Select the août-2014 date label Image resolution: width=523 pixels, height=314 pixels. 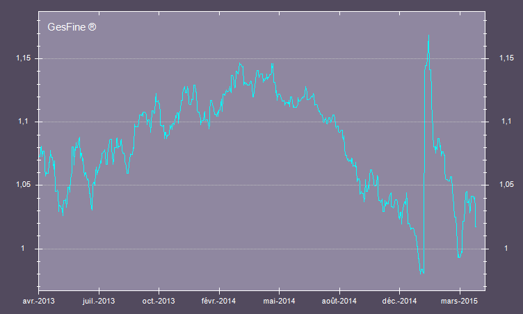[339, 301]
